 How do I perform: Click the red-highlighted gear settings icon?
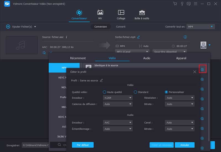pyautogui.click(x=202, y=69)
